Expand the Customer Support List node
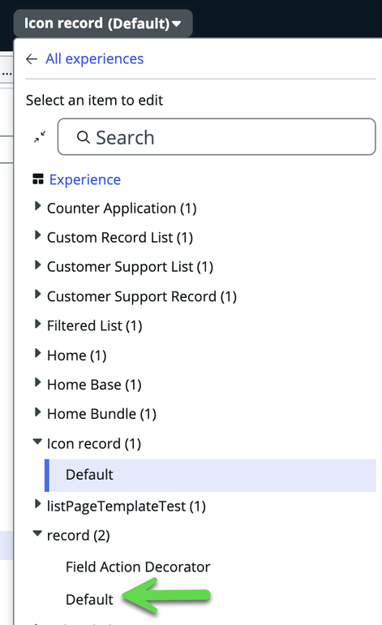This screenshot has width=382, height=625. (37, 265)
